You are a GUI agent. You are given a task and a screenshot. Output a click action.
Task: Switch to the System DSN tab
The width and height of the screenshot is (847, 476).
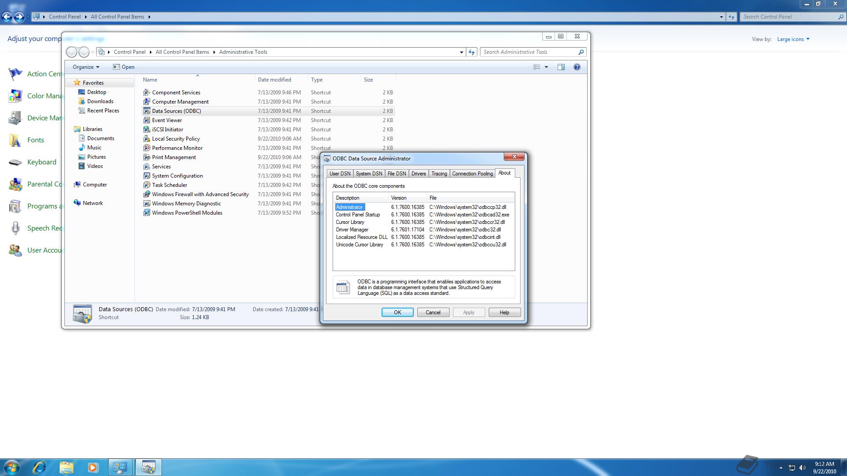click(x=369, y=174)
